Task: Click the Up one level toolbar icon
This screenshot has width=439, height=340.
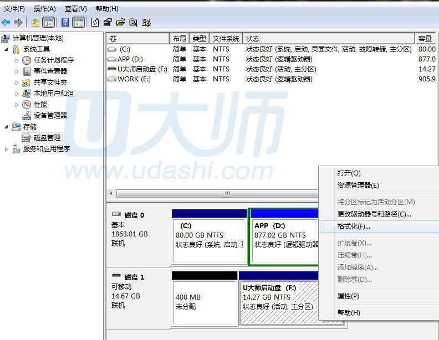Action: pyautogui.click(x=35, y=22)
